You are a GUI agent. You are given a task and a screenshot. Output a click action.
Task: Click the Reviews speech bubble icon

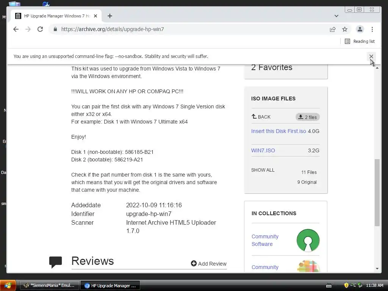55,262
